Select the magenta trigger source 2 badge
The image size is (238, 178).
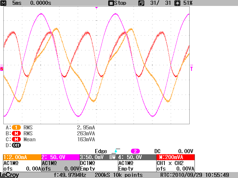(135, 151)
